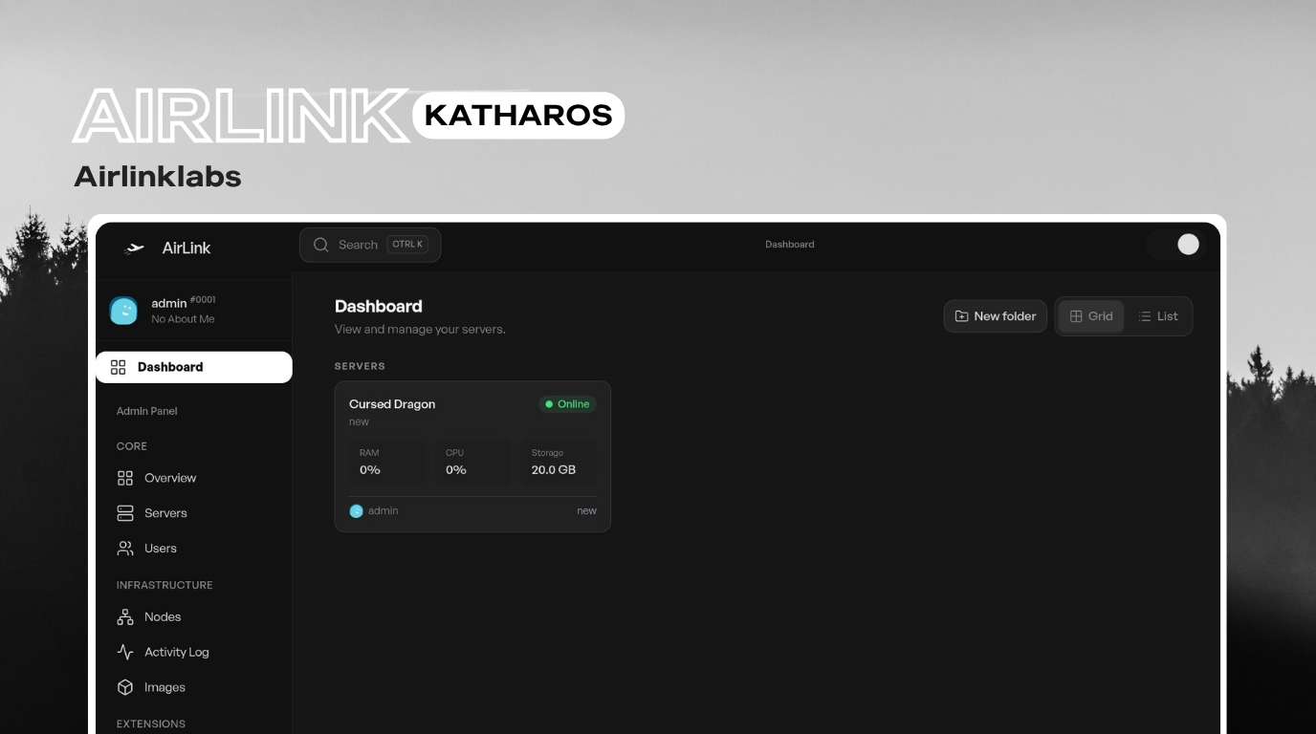
Task: Click the SERVERS section heading
Action: coord(360,366)
